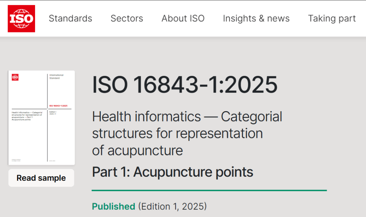Click the green Published status label
Viewport: 366px width, 217px height.
click(113, 206)
